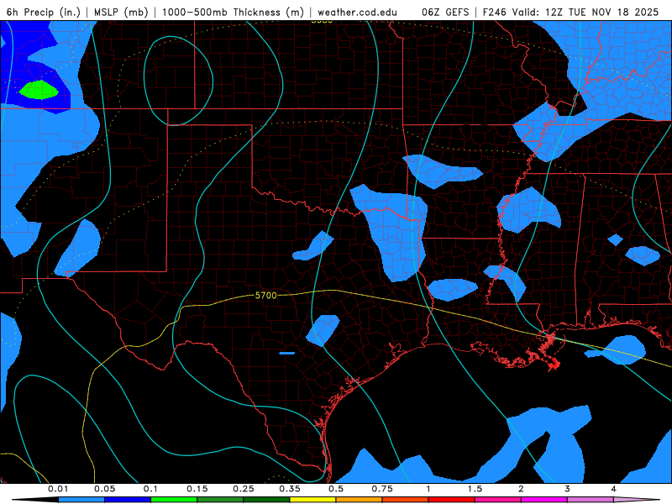The height and width of the screenshot is (504, 672).
Task: Click the 'F246' forecast hour text
Action: click(495, 12)
